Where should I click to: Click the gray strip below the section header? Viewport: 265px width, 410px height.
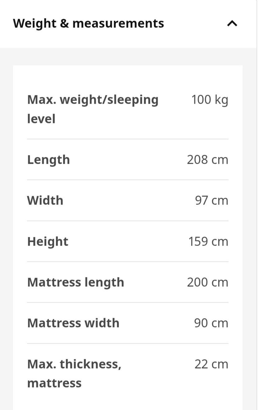[x=128, y=56]
